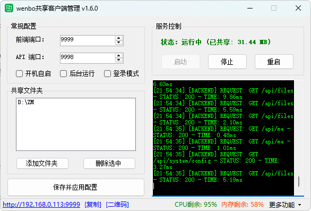Click the 添加文件夹 button
The image size is (311, 211).
tap(42, 164)
